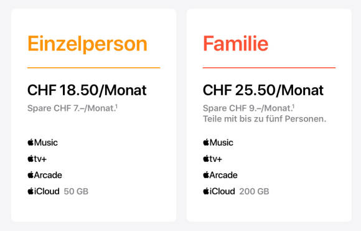This screenshot has height=231, width=361.
Task: Click the iCloud logo with 50 GB
Action: click(44, 191)
